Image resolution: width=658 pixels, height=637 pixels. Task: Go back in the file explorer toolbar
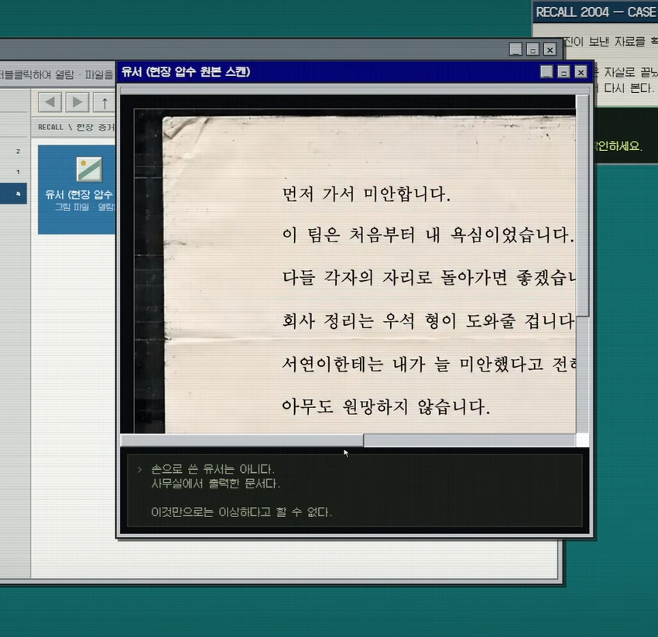(x=50, y=102)
